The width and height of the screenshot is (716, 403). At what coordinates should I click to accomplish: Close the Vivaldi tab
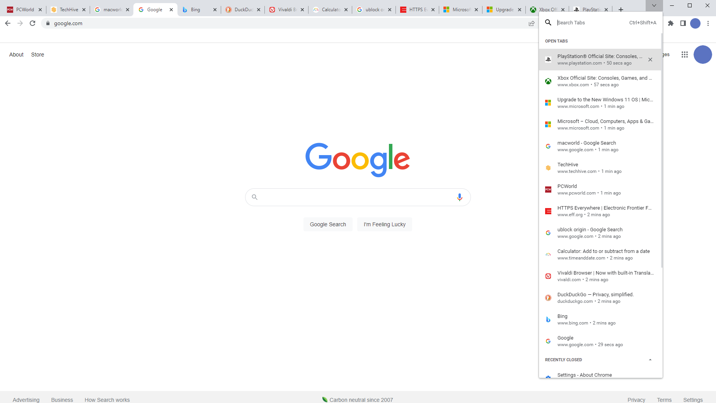pyautogui.click(x=302, y=10)
